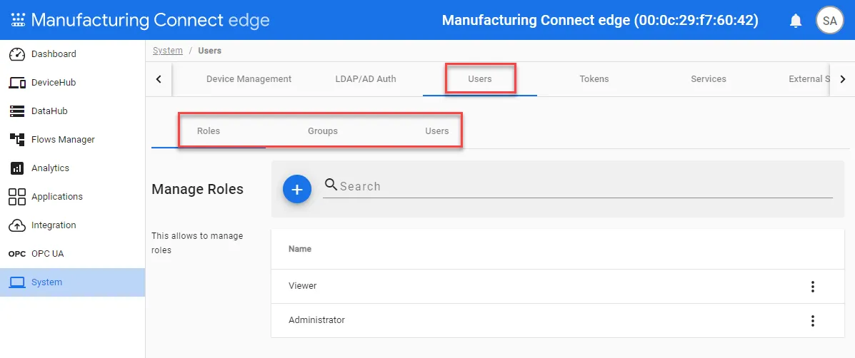The width and height of the screenshot is (855, 358).
Task: Click the Viewer role name
Action: (303, 286)
